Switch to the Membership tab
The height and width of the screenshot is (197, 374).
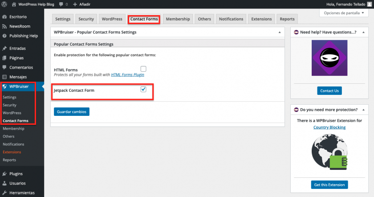[178, 19]
